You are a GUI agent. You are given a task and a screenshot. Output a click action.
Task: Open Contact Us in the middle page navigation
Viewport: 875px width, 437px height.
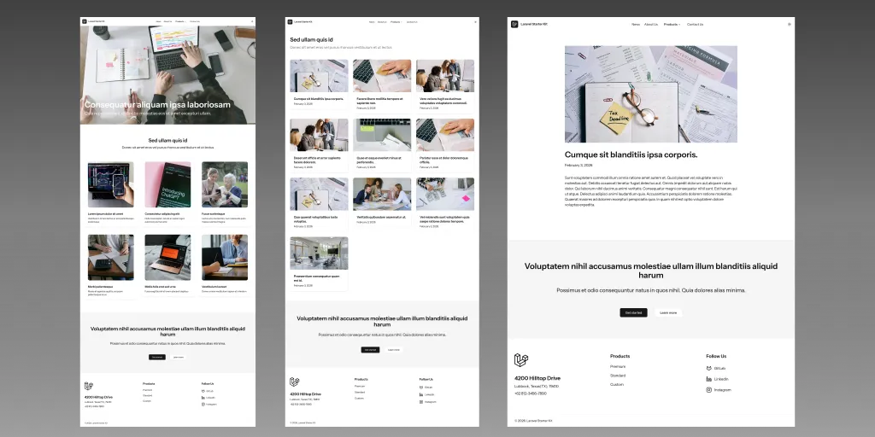point(412,21)
